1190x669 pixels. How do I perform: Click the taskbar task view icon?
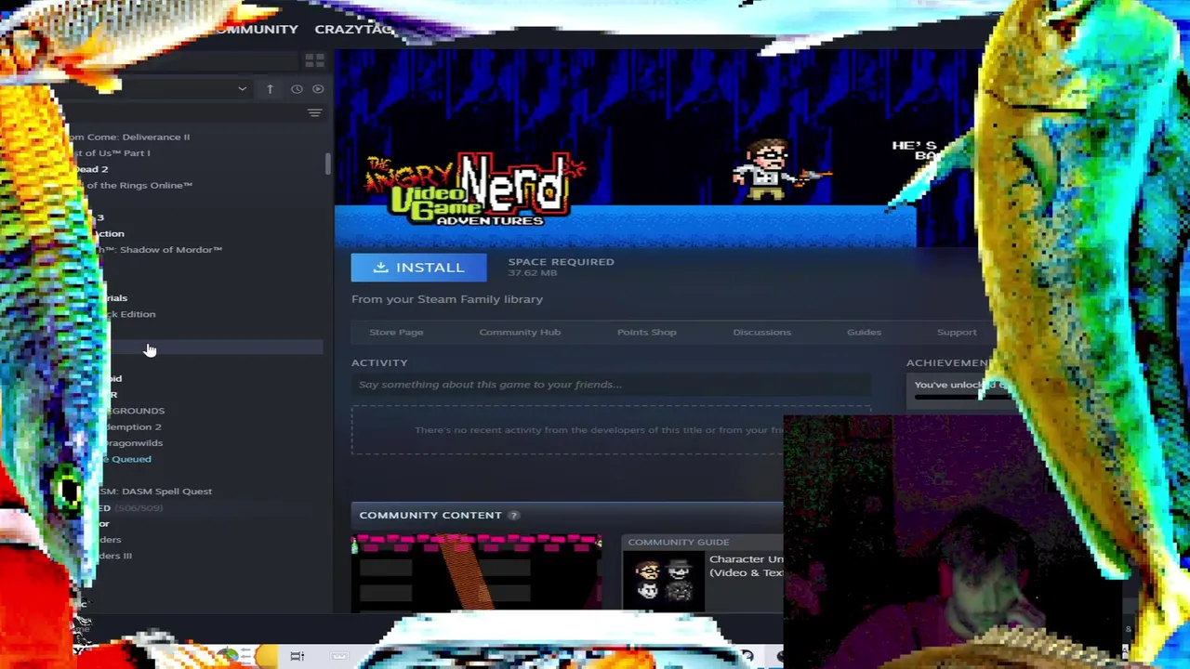tap(297, 657)
